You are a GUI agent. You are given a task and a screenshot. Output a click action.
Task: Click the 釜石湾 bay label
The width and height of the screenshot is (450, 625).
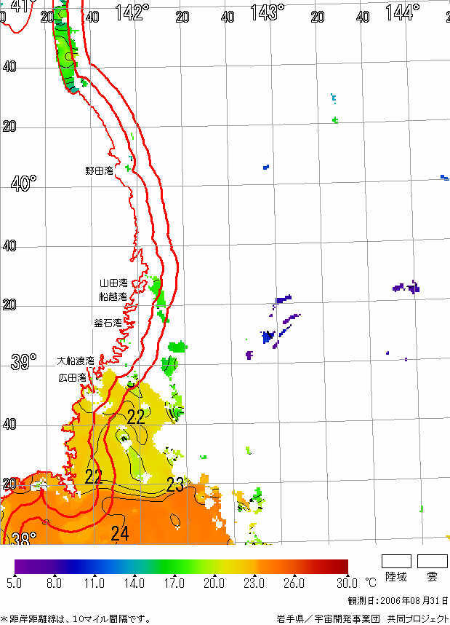[x=108, y=323]
